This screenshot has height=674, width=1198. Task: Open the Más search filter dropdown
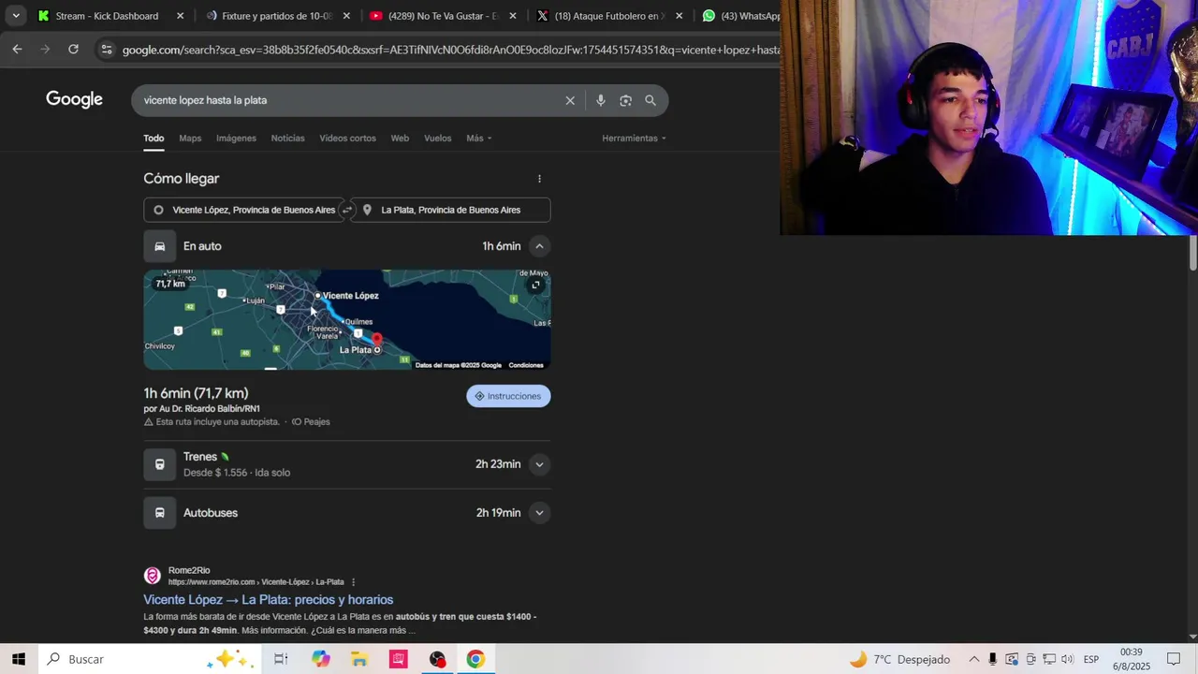click(x=478, y=138)
